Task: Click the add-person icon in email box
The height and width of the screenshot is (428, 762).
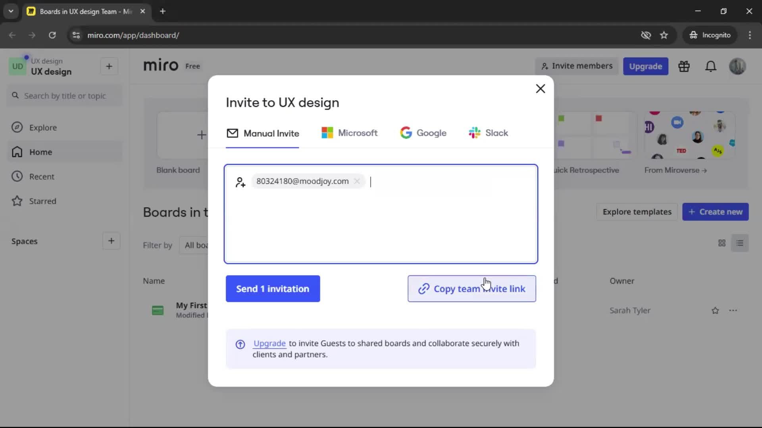Action: point(240,182)
